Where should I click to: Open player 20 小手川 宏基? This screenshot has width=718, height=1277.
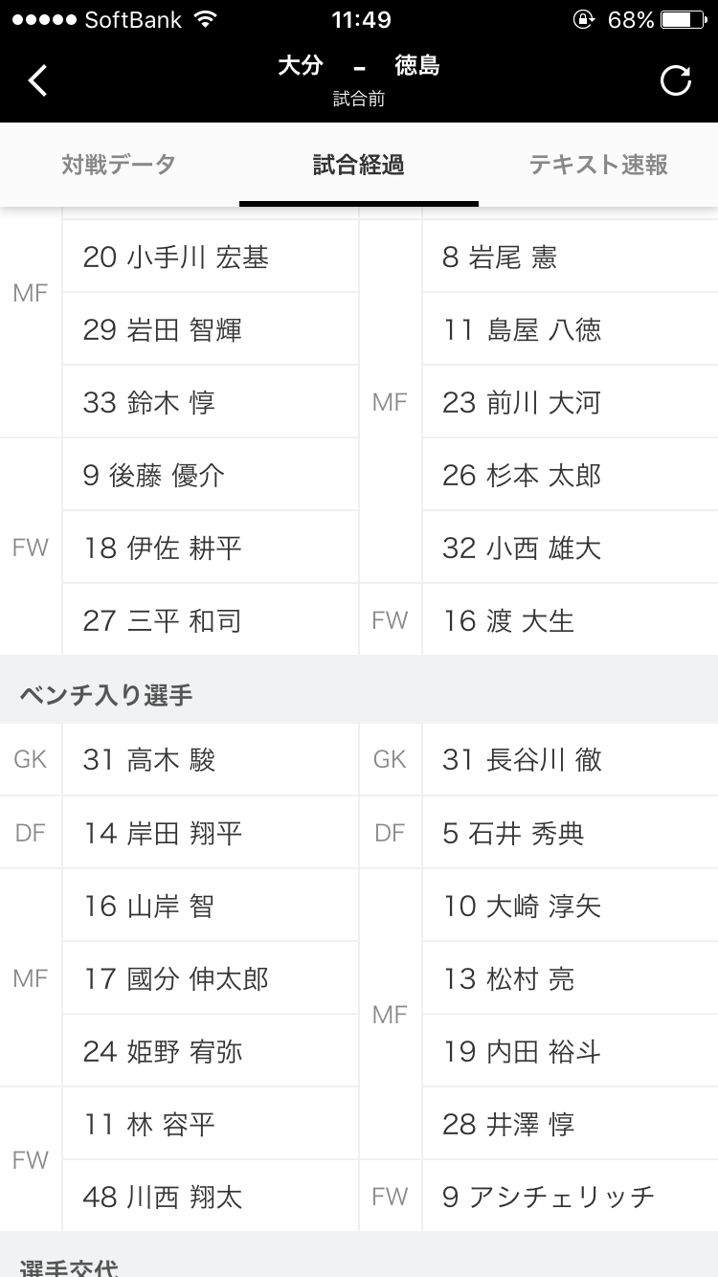(x=176, y=258)
